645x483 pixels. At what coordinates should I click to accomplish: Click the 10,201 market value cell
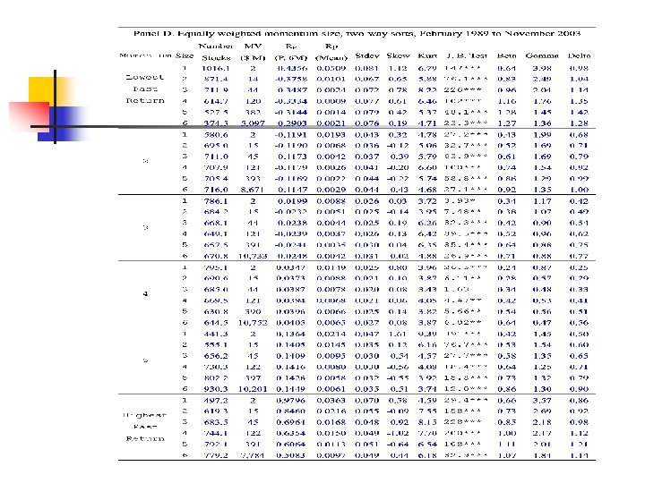point(253,389)
